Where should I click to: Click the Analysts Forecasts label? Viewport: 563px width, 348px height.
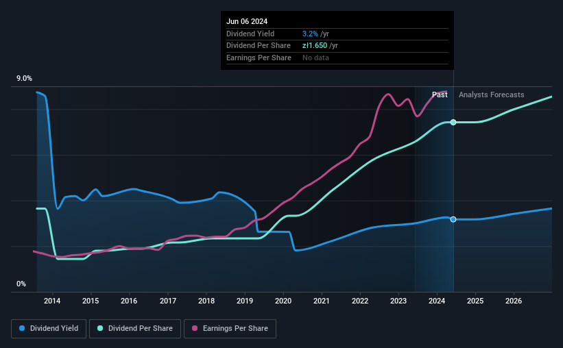491,95
